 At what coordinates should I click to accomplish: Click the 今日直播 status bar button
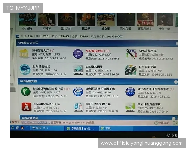[162, 123]
